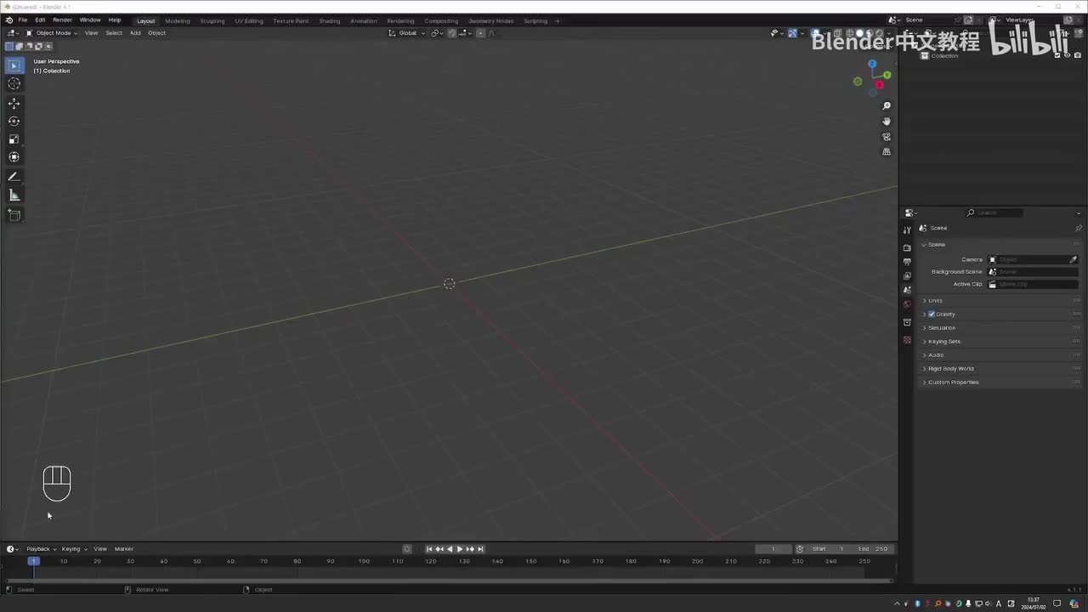Image resolution: width=1088 pixels, height=612 pixels.
Task: Click the Y axis on navigation gizmo
Action: coord(887,75)
